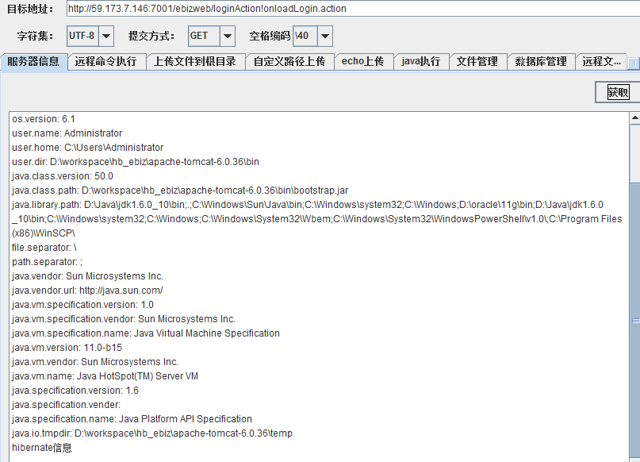Image resolution: width=640 pixels, height=462 pixels.
Task: Click the \40 space encoding box text
Action: (x=305, y=36)
